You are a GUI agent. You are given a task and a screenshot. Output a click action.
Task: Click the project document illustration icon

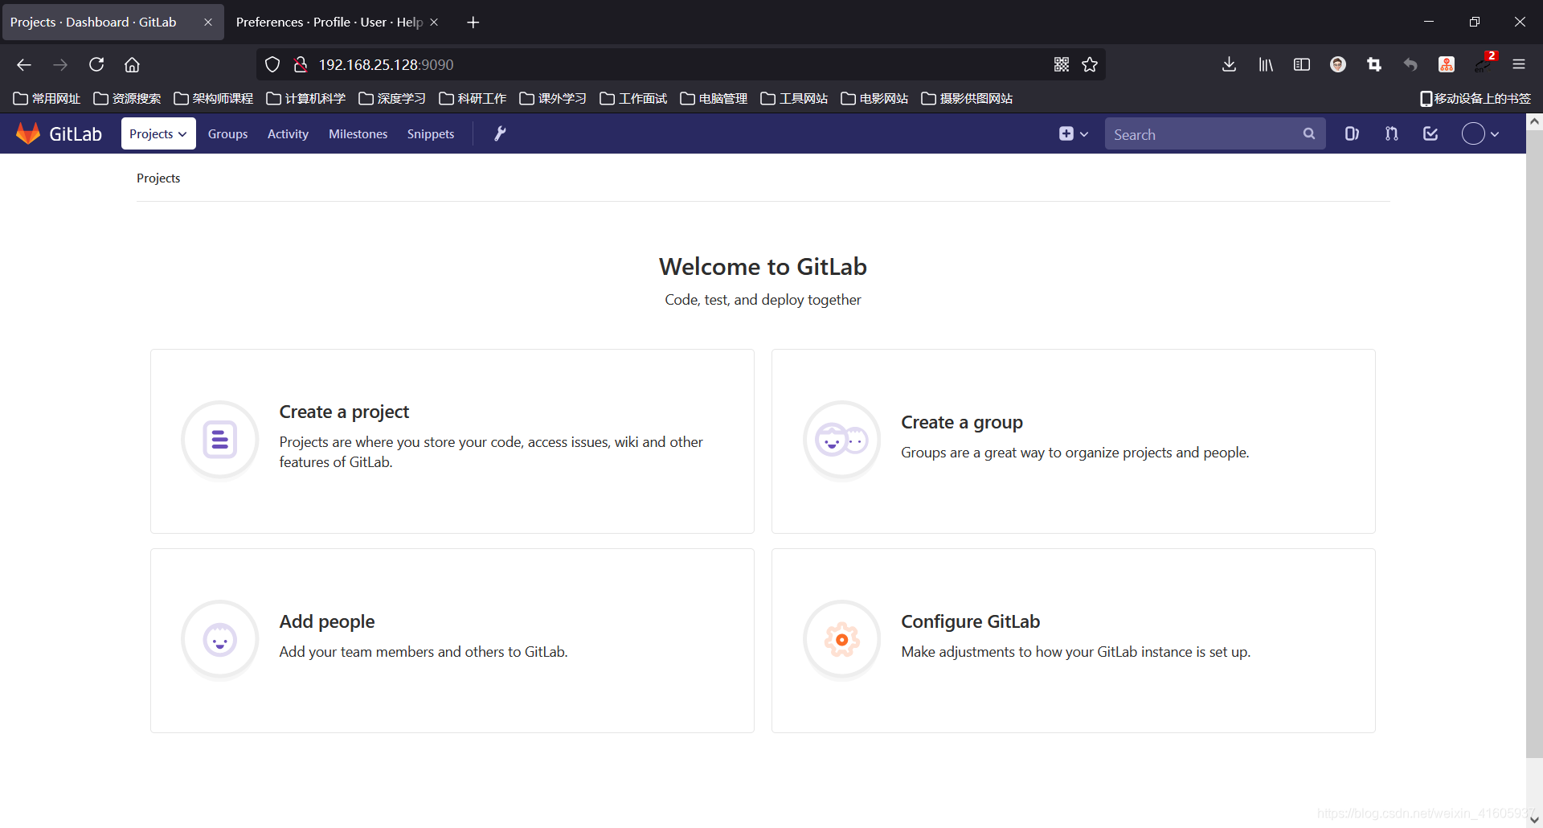tap(219, 440)
